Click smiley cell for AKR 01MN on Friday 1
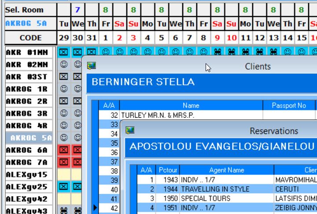 (x=106, y=52)
